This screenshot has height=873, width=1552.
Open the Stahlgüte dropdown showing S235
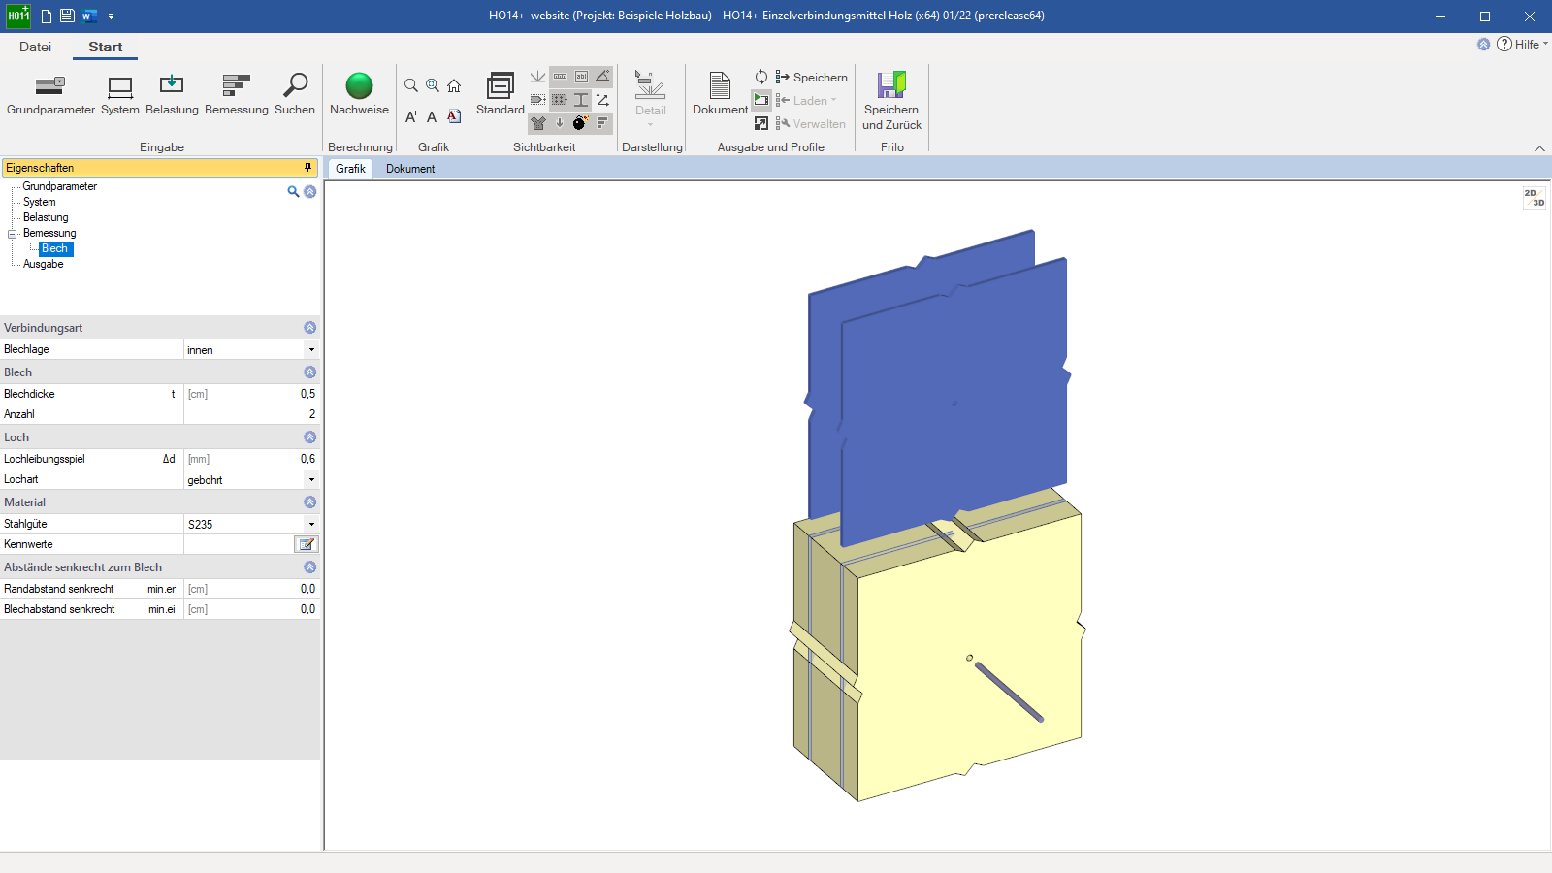point(311,524)
